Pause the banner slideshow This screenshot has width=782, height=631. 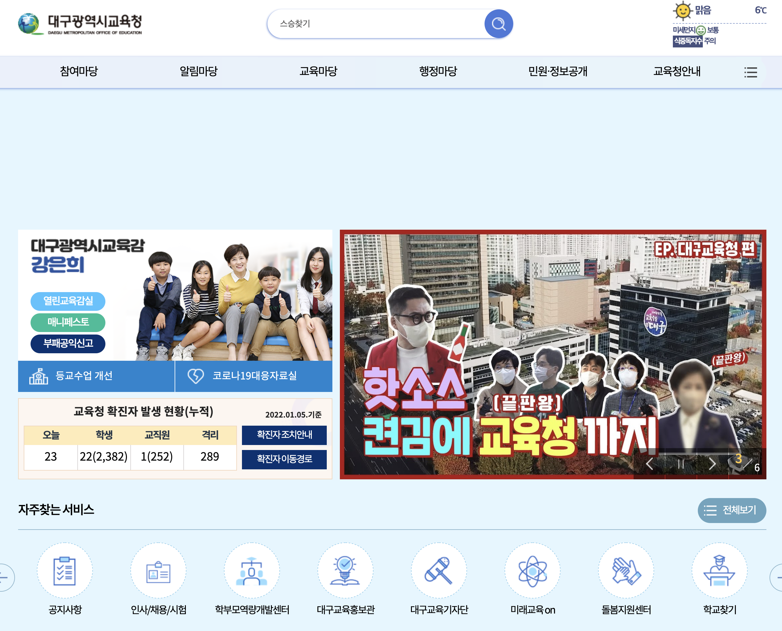[x=681, y=464]
